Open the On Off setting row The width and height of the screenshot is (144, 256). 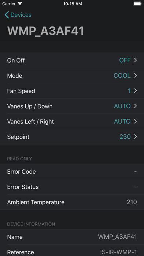point(72,60)
